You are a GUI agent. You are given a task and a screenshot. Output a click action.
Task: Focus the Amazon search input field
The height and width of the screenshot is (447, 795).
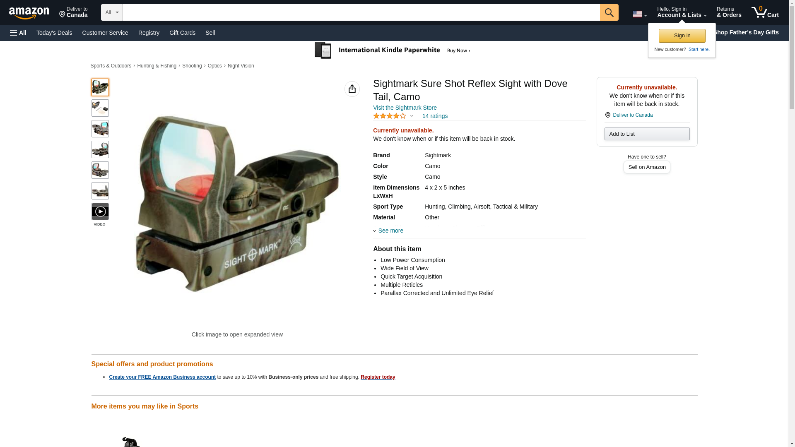point(360,12)
